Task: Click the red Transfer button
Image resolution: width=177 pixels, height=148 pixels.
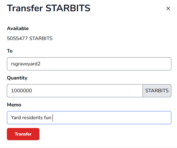Action: tap(23, 134)
